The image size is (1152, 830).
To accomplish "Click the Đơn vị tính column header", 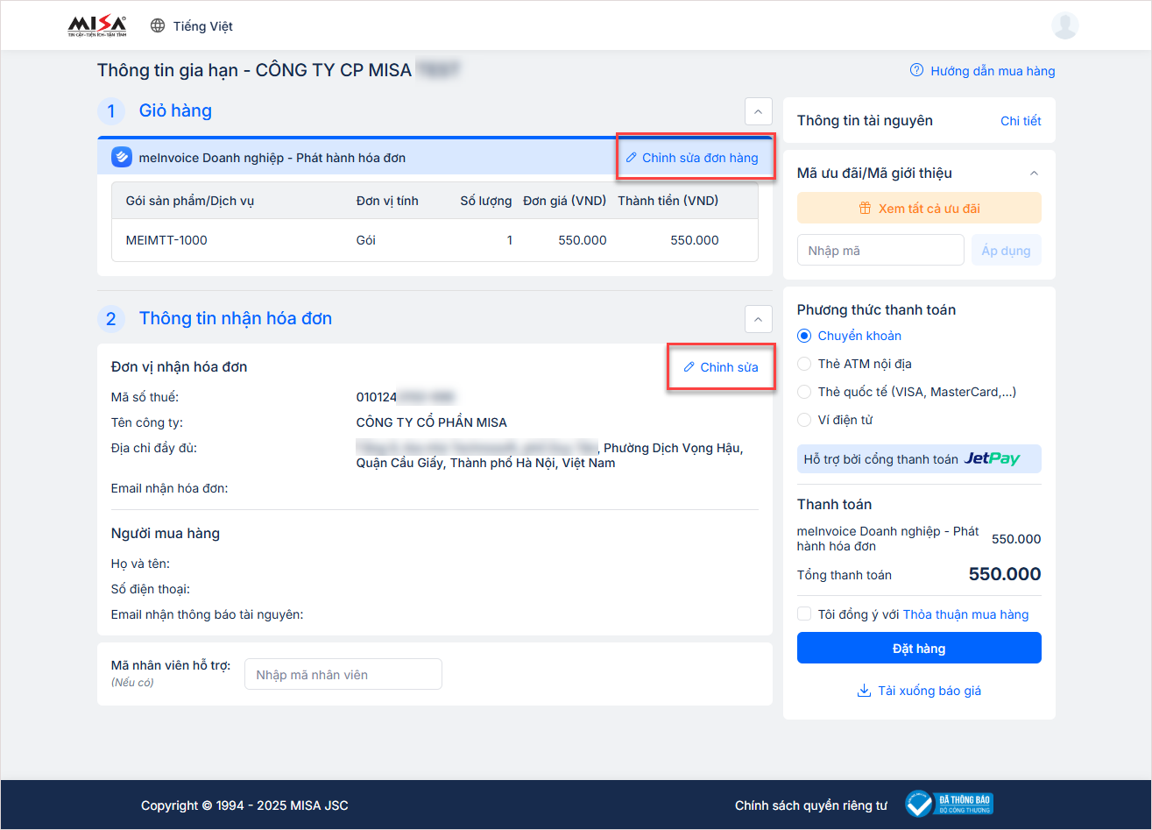I will click(387, 201).
